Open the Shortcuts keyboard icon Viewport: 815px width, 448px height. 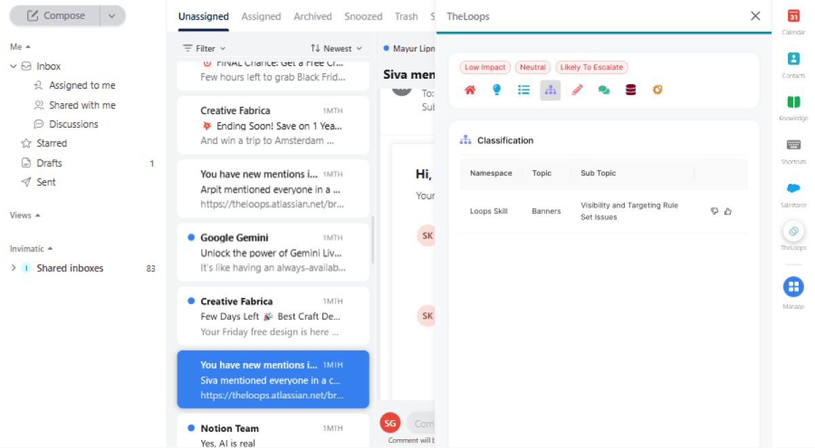[793, 145]
